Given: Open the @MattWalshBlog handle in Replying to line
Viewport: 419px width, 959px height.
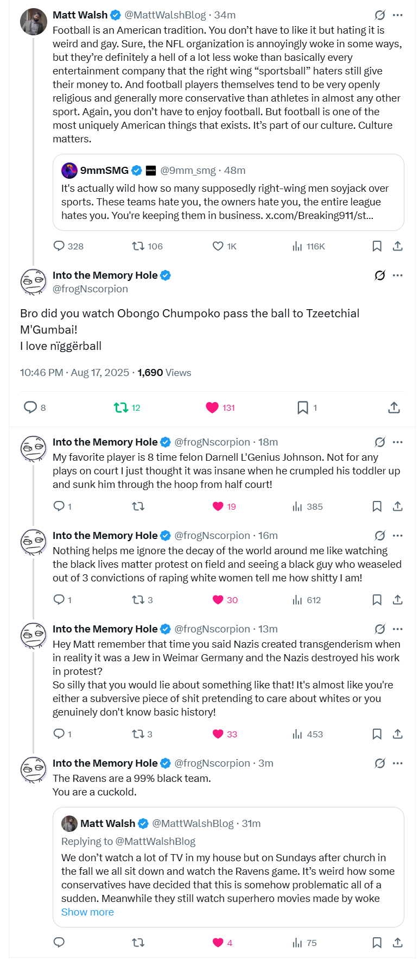Looking at the screenshot, I should coord(155,841).
